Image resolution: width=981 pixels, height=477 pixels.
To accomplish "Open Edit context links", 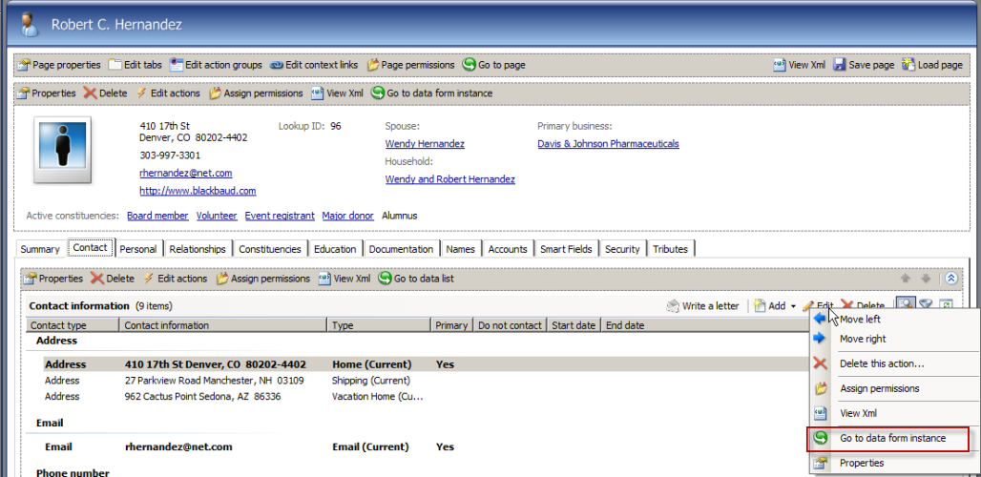I will coord(314,65).
